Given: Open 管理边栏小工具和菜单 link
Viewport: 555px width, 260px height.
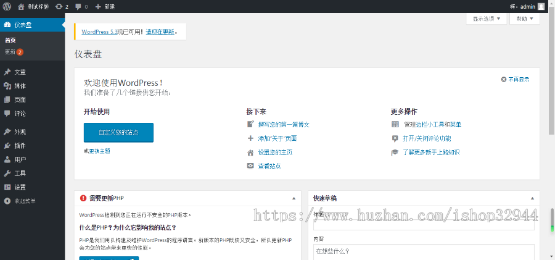Looking at the screenshot, I should [x=432, y=125].
